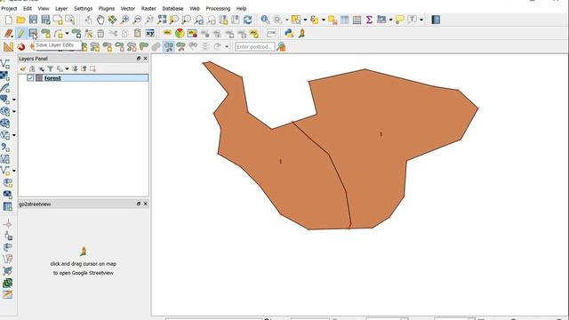Click the xy coordinate capture icon
The width and height of the screenshot is (569, 320).
pyautogui.click(x=150, y=34)
